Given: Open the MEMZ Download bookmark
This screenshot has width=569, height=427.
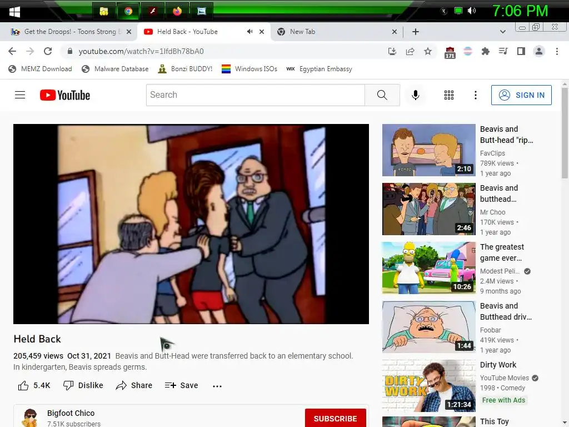Looking at the screenshot, I should pyautogui.click(x=40, y=69).
